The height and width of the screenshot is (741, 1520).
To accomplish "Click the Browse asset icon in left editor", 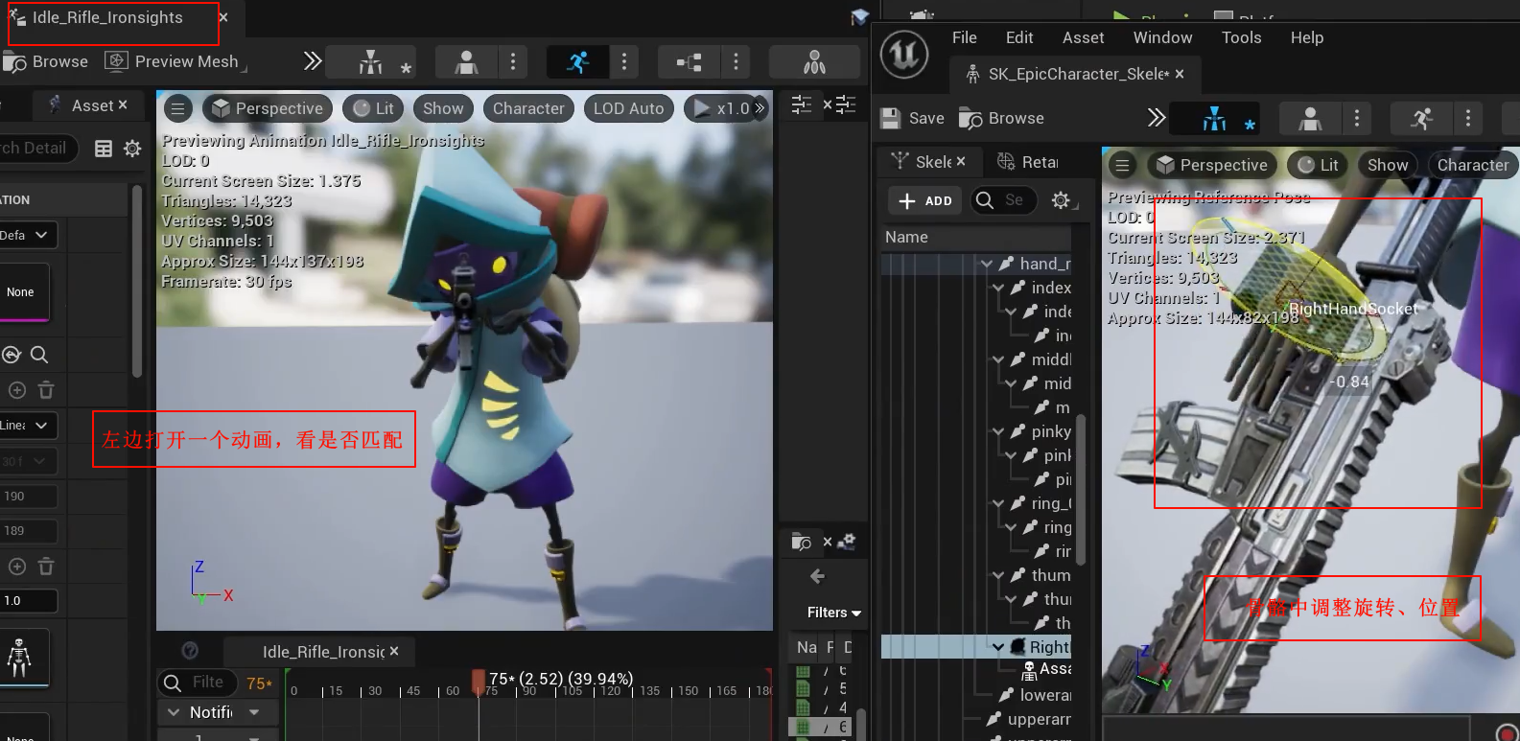I will click(x=45, y=61).
